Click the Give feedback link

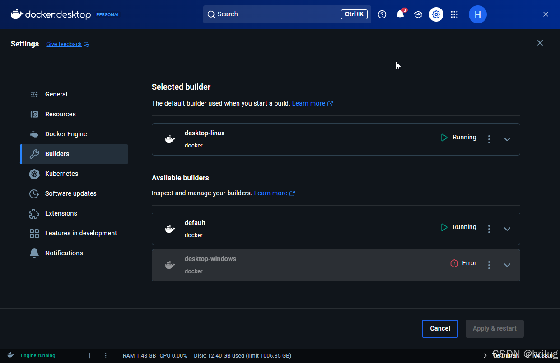pyautogui.click(x=67, y=44)
